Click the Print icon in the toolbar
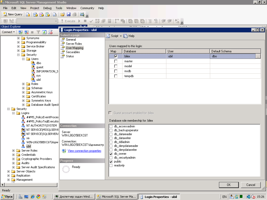The image size is (267, 200). pyautogui.click(x=74, y=15)
